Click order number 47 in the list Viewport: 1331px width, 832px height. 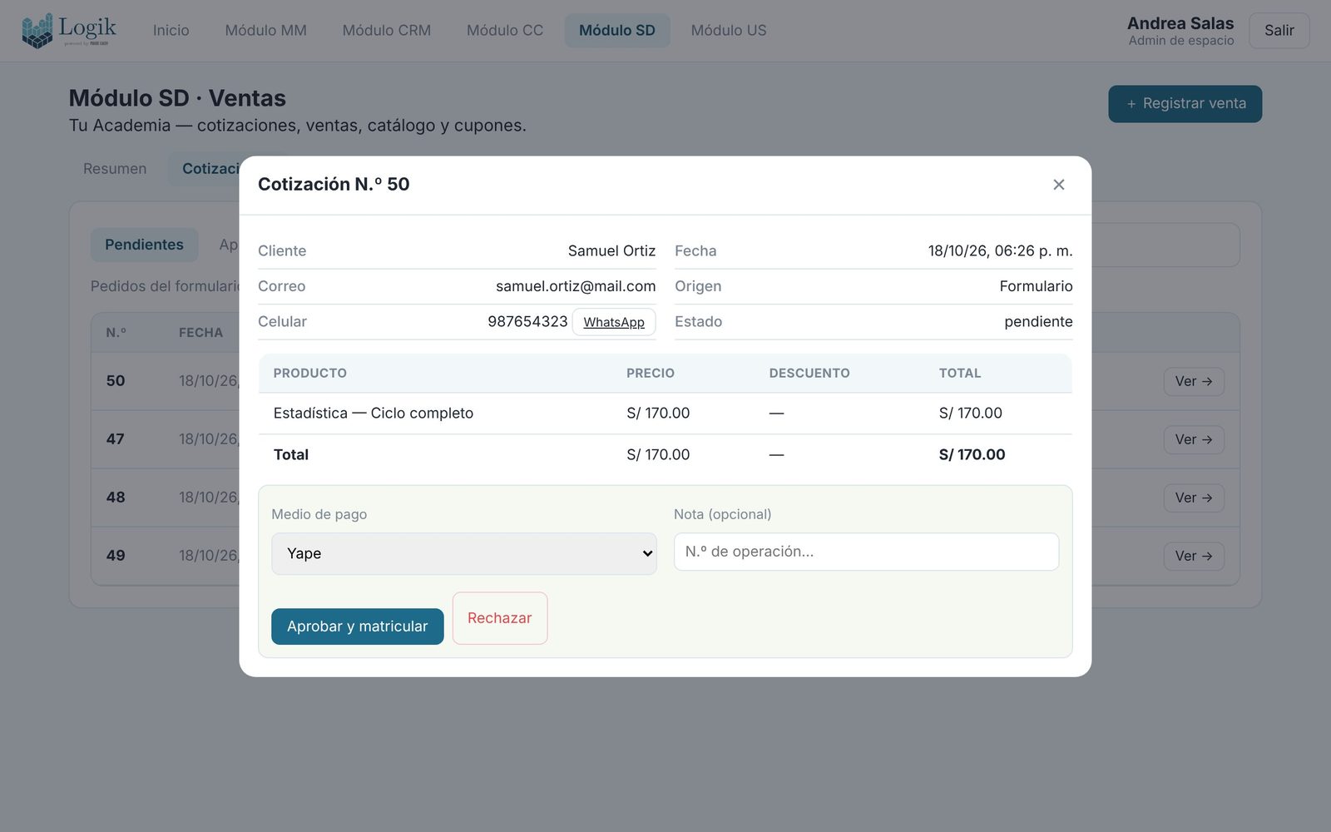pos(116,439)
